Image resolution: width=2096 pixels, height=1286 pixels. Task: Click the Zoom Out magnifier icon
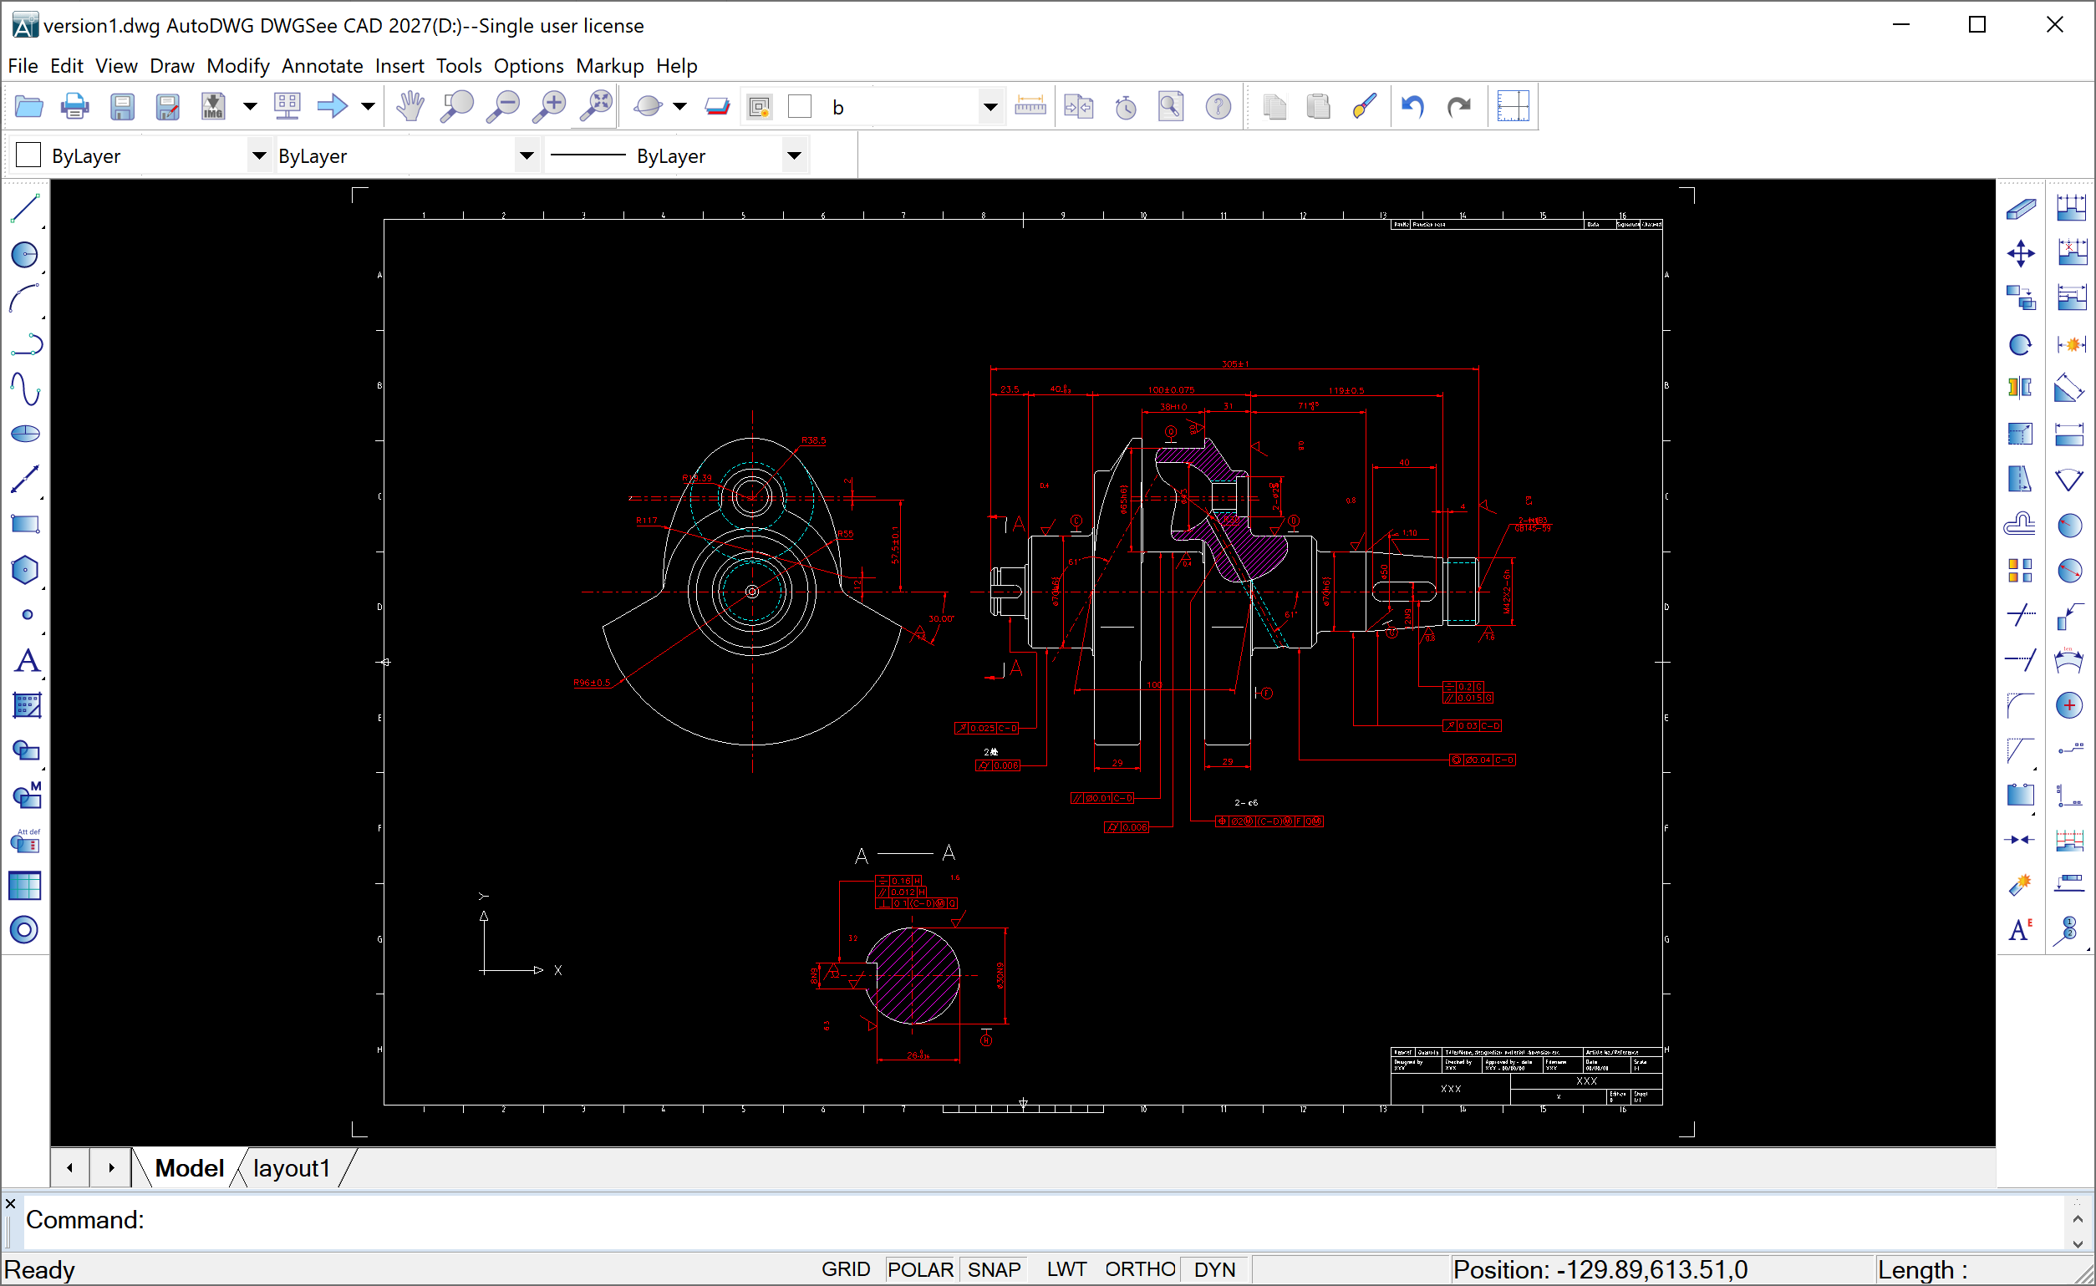pyautogui.click(x=503, y=107)
